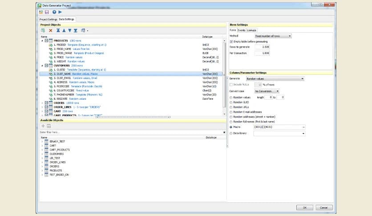Toggle the CART project object checkbox
This screenshot has width=372, height=216.
point(46,111)
